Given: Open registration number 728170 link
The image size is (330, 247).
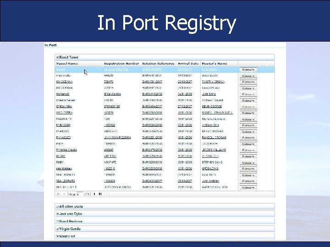Looking at the screenshot, I should point(109,82).
